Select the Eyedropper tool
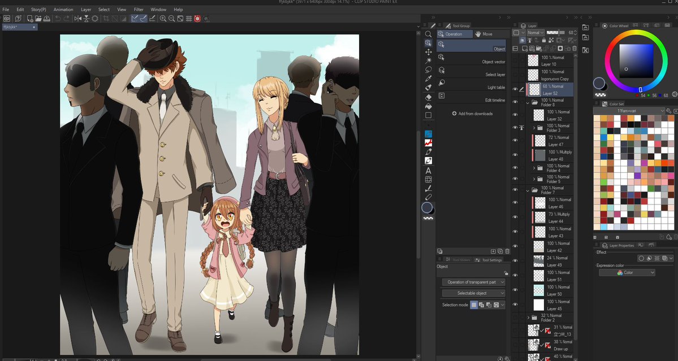The width and height of the screenshot is (678, 361). [428, 79]
